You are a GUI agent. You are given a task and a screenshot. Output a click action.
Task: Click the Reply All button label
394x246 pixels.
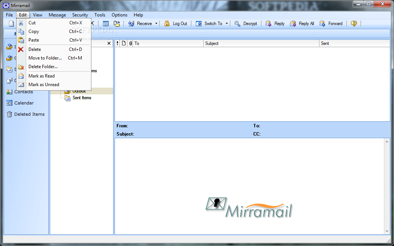(306, 24)
